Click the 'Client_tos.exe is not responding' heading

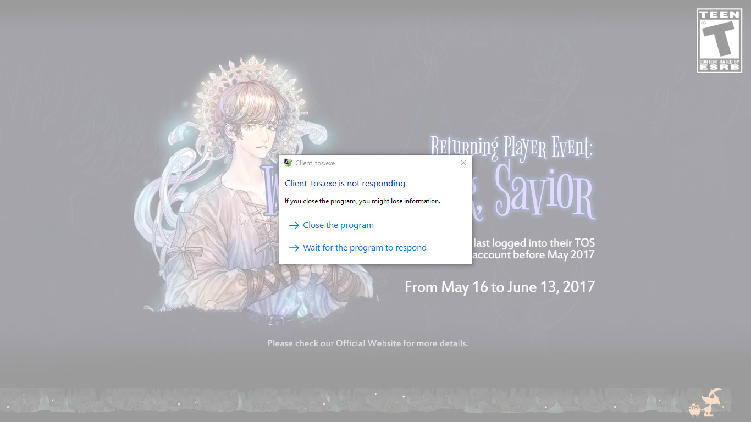pos(345,184)
